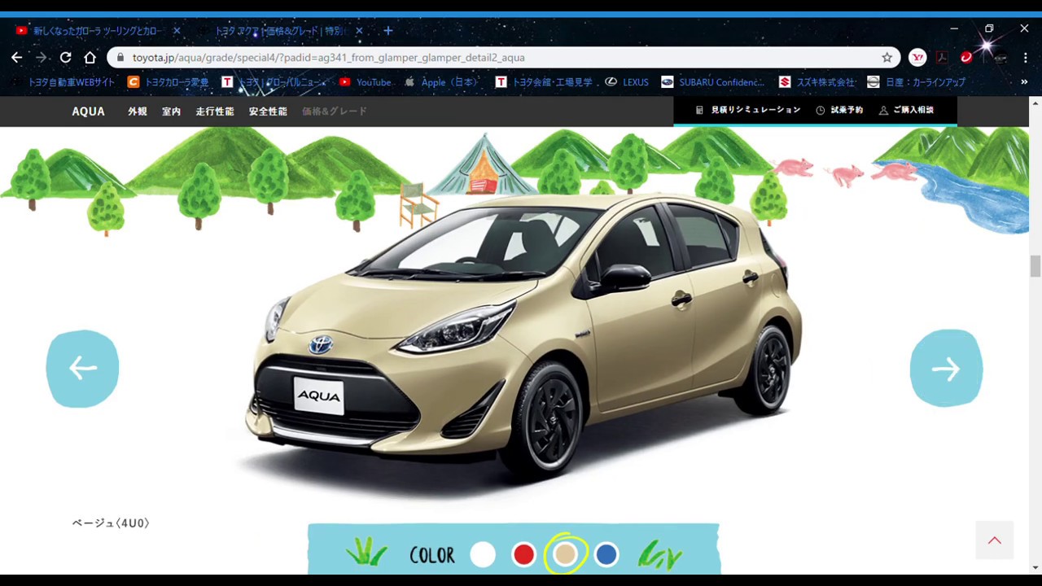
Task: Open the 日産:カーラインアップ bookmark
Action: (917, 82)
